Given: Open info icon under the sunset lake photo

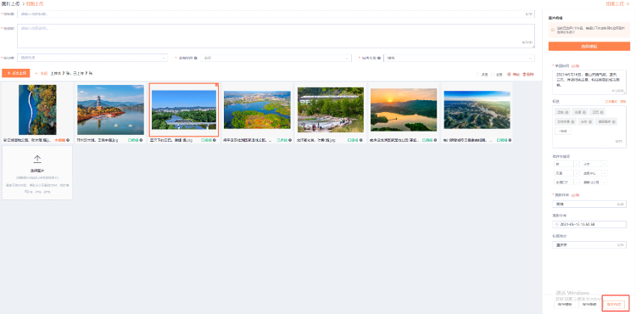Looking at the screenshot, I should click(435, 140).
